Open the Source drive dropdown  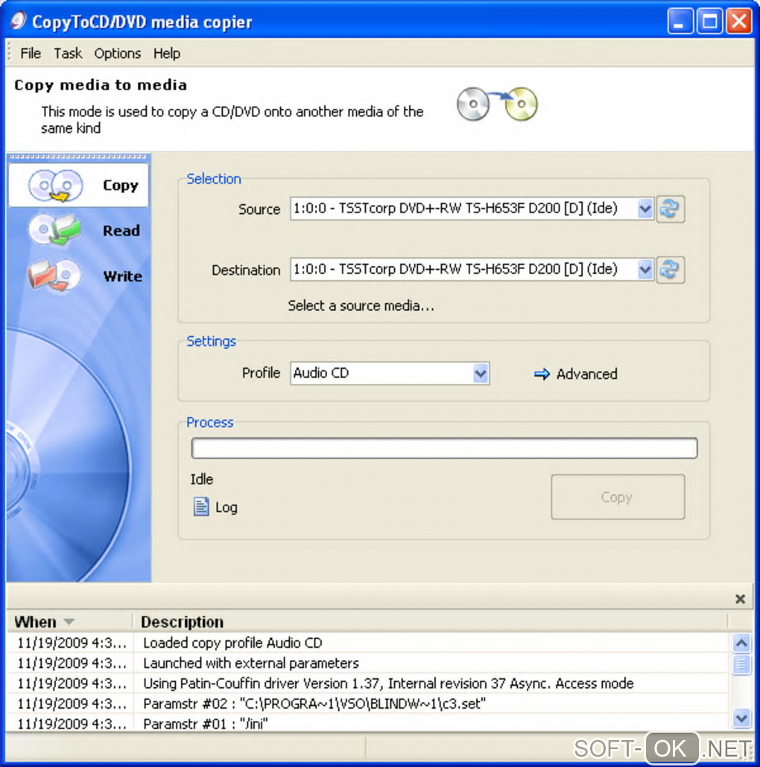click(645, 209)
